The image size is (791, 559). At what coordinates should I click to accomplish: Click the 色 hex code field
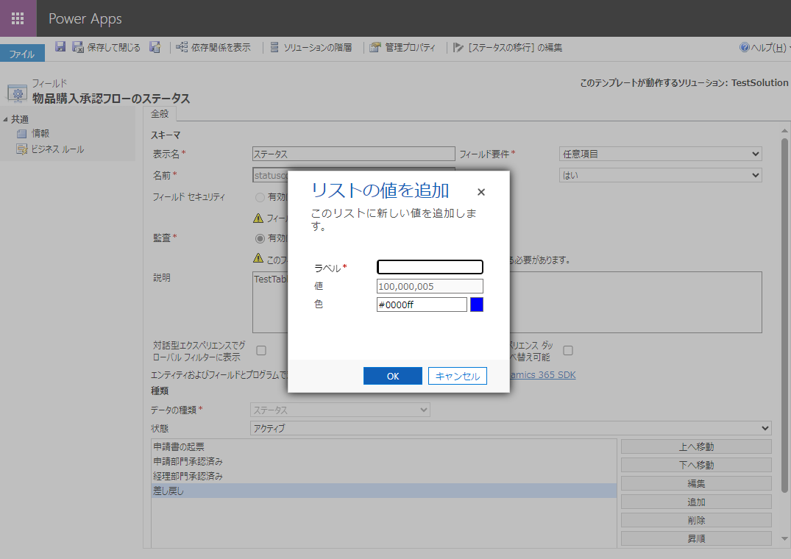pyautogui.click(x=422, y=305)
